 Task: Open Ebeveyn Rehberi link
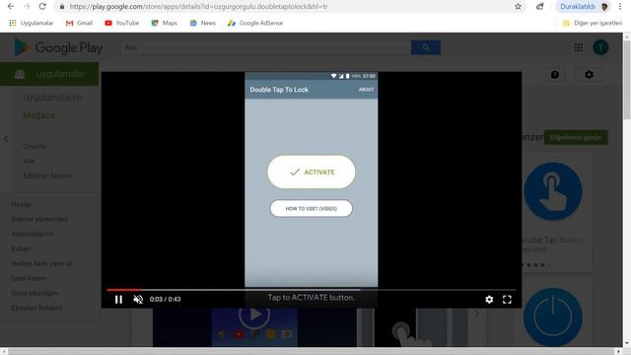point(36,308)
